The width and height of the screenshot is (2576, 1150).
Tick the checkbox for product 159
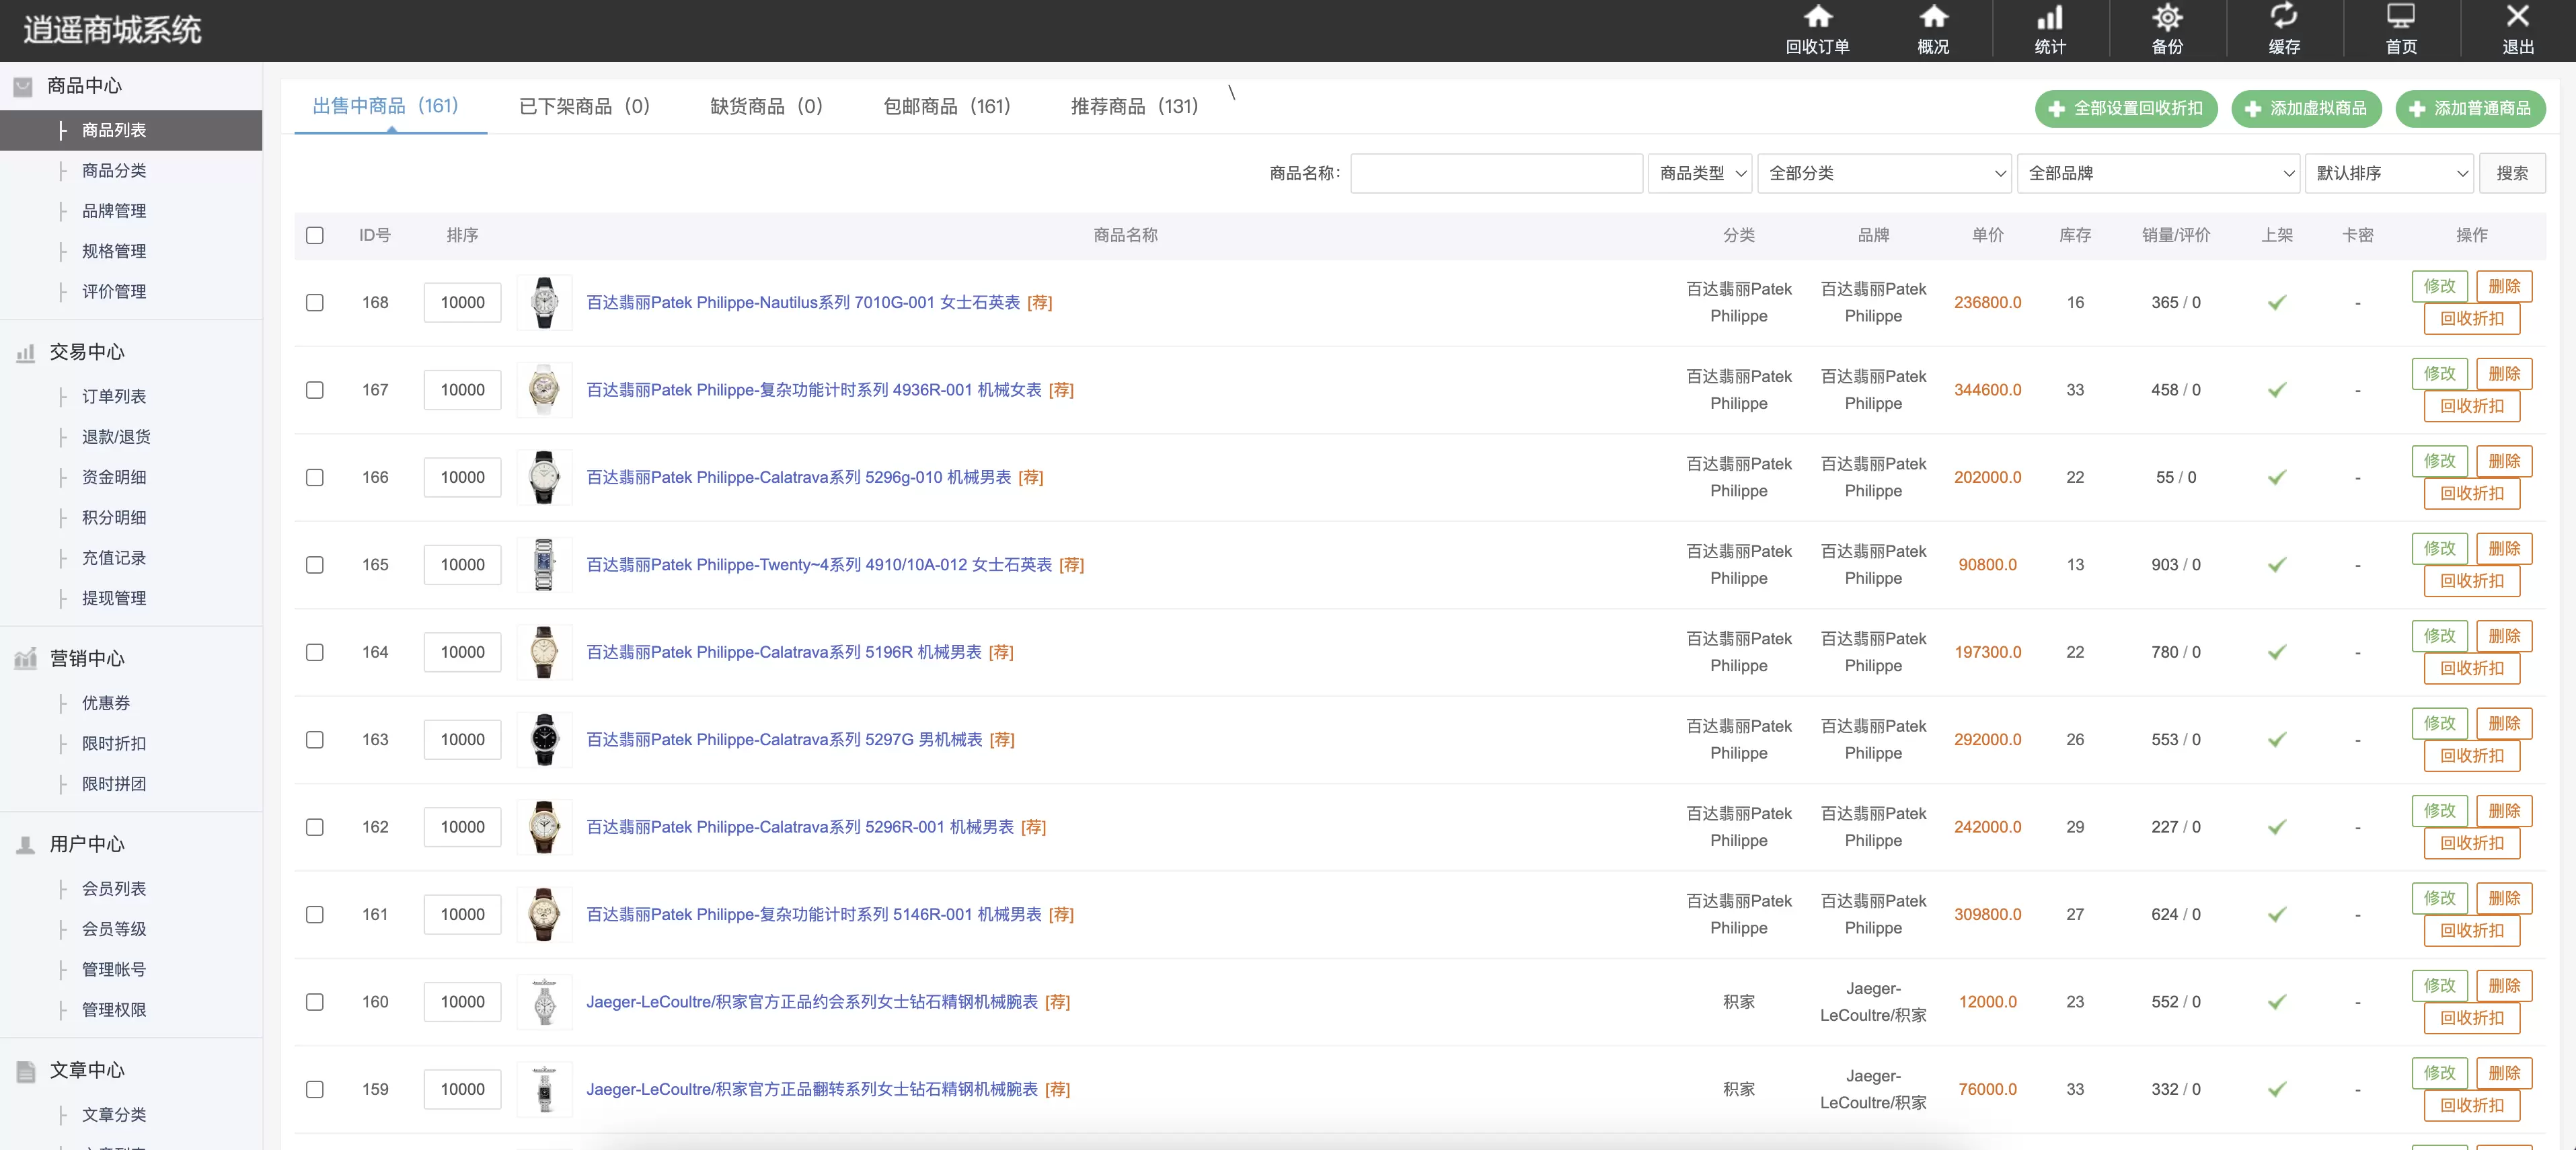pyautogui.click(x=315, y=1089)
